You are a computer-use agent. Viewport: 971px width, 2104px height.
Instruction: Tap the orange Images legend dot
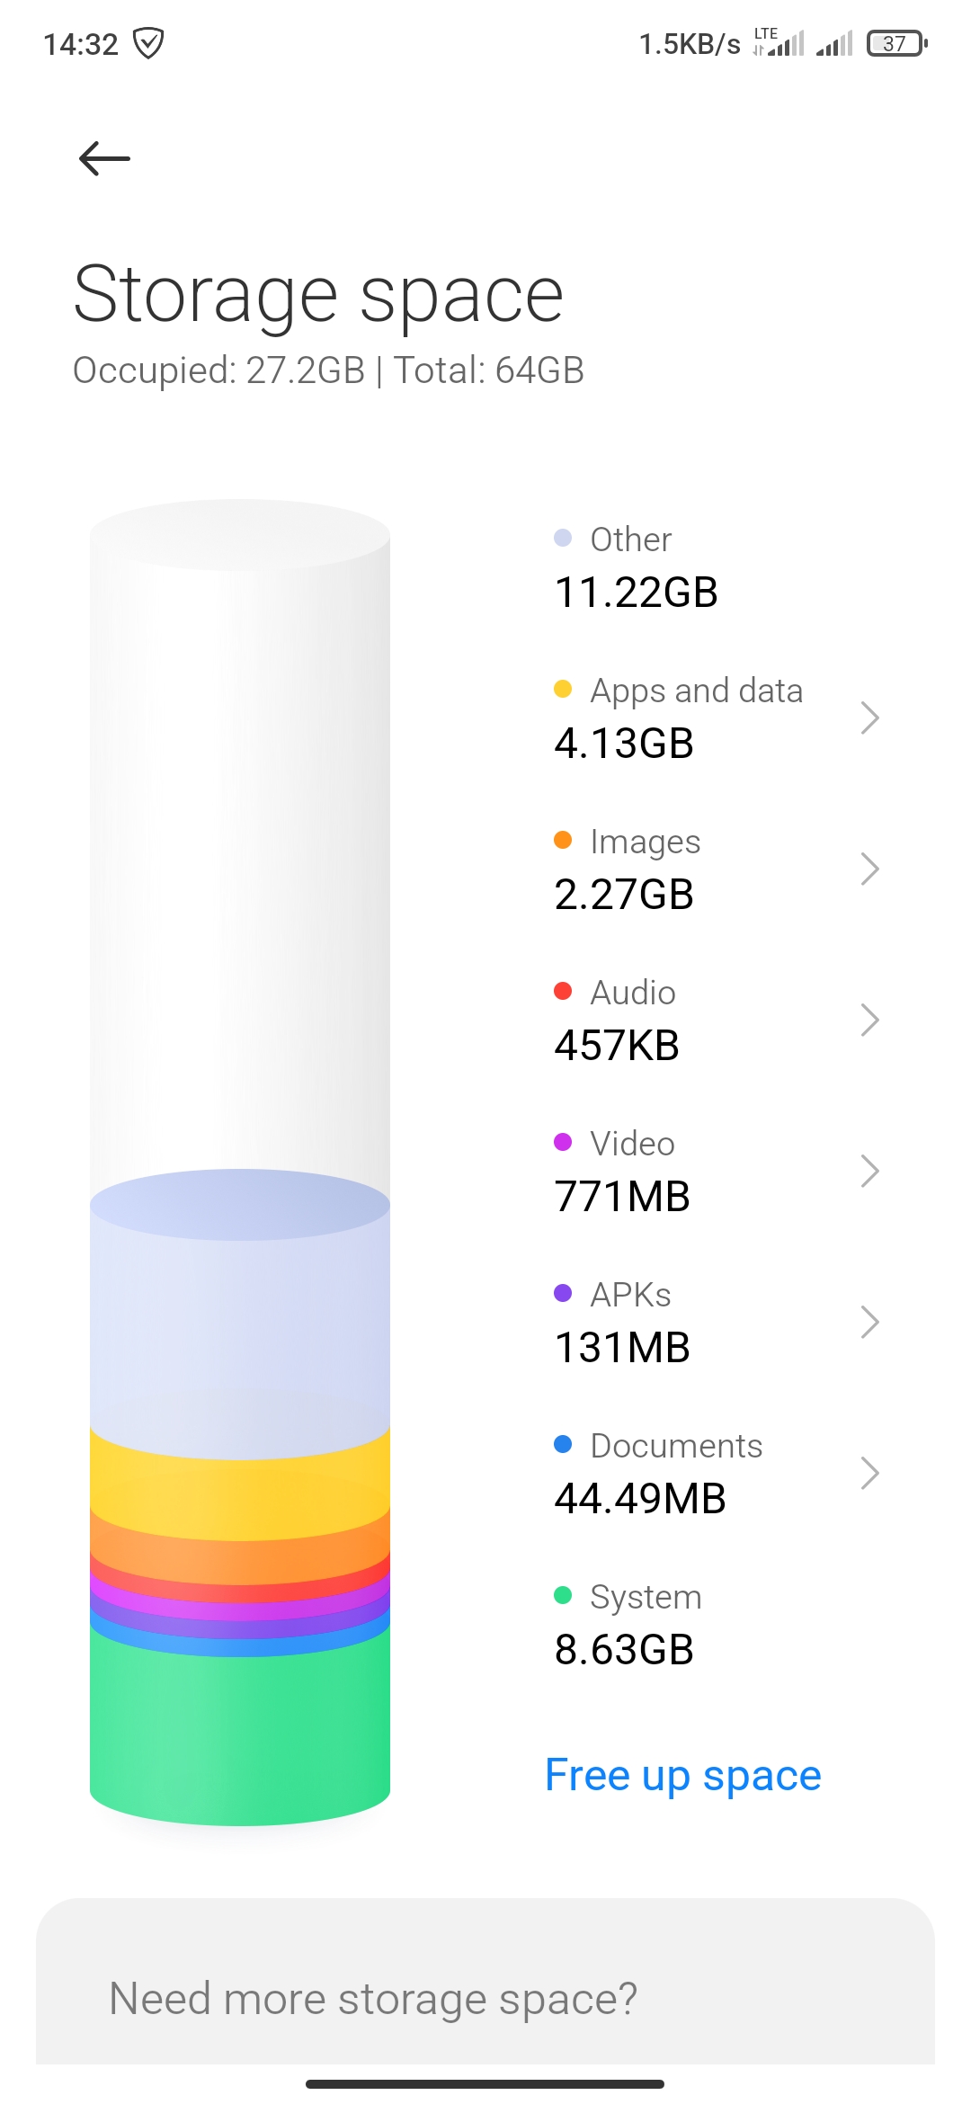tap(563, 840)
